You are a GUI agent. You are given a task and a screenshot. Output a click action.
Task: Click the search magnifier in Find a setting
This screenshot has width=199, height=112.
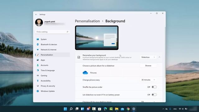tap(67, 32)
